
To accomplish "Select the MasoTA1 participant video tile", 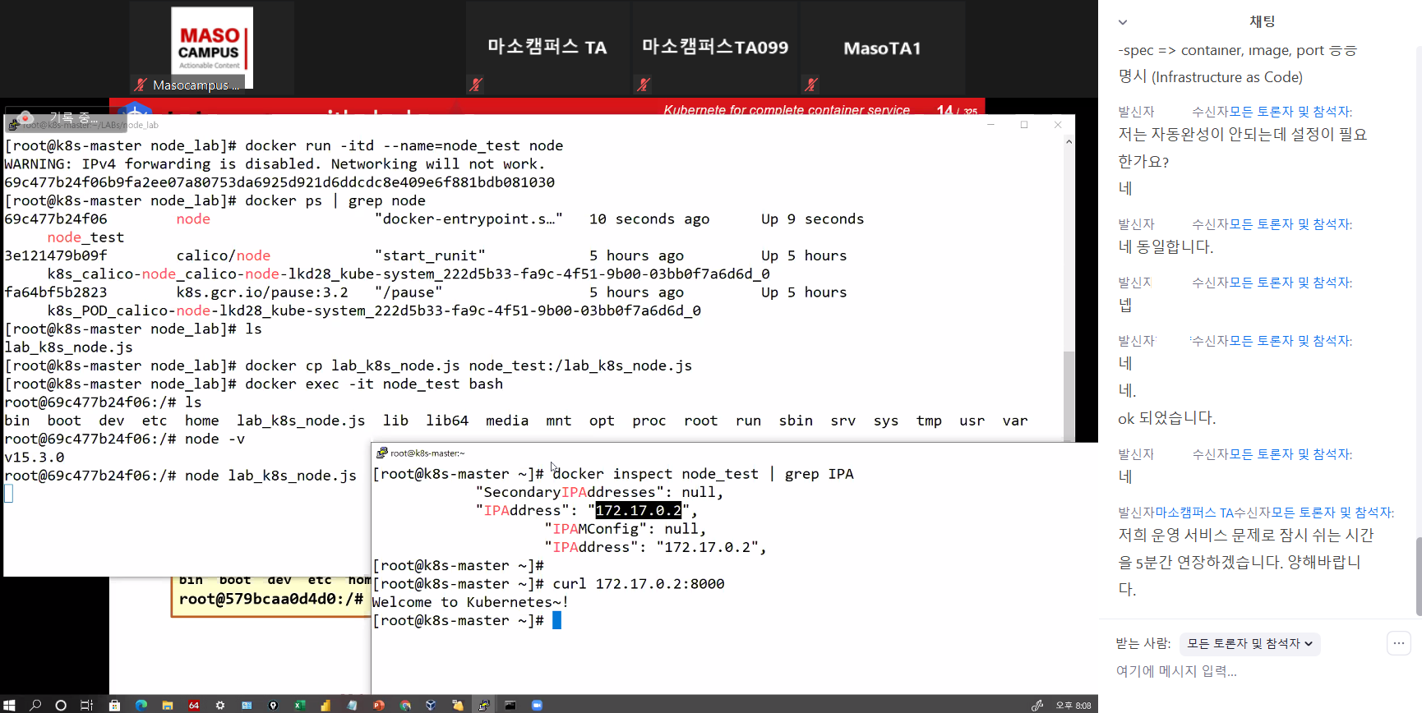I will 882,48.
